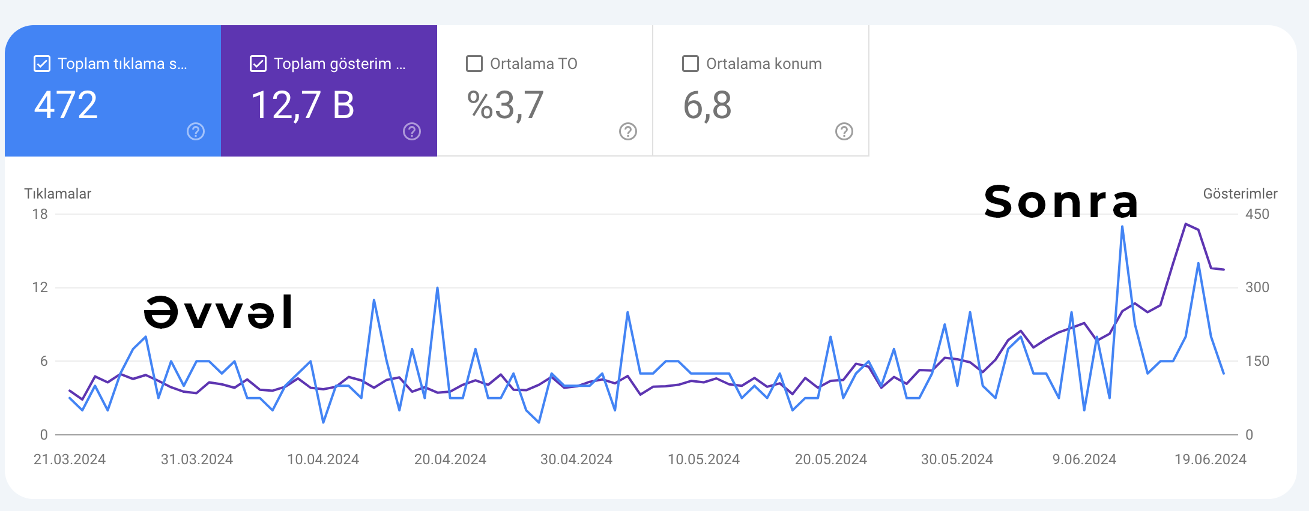Image resolution: width=1309 pixels, height=511 pixels.
Task: Click the 18 clicks axis value
Action: coord(40,214)
